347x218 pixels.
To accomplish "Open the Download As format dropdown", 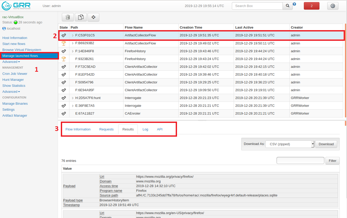I will (290, 144).
